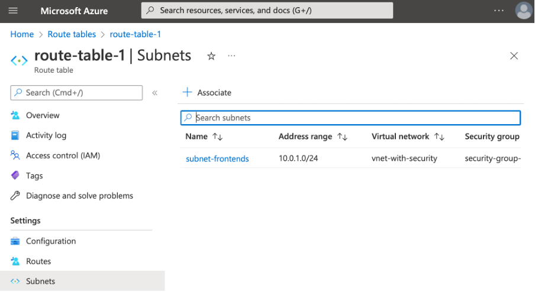Viewport: 535px width, 292px height.
Task: Close the route-table-1 blade
Action: point(514,56)
